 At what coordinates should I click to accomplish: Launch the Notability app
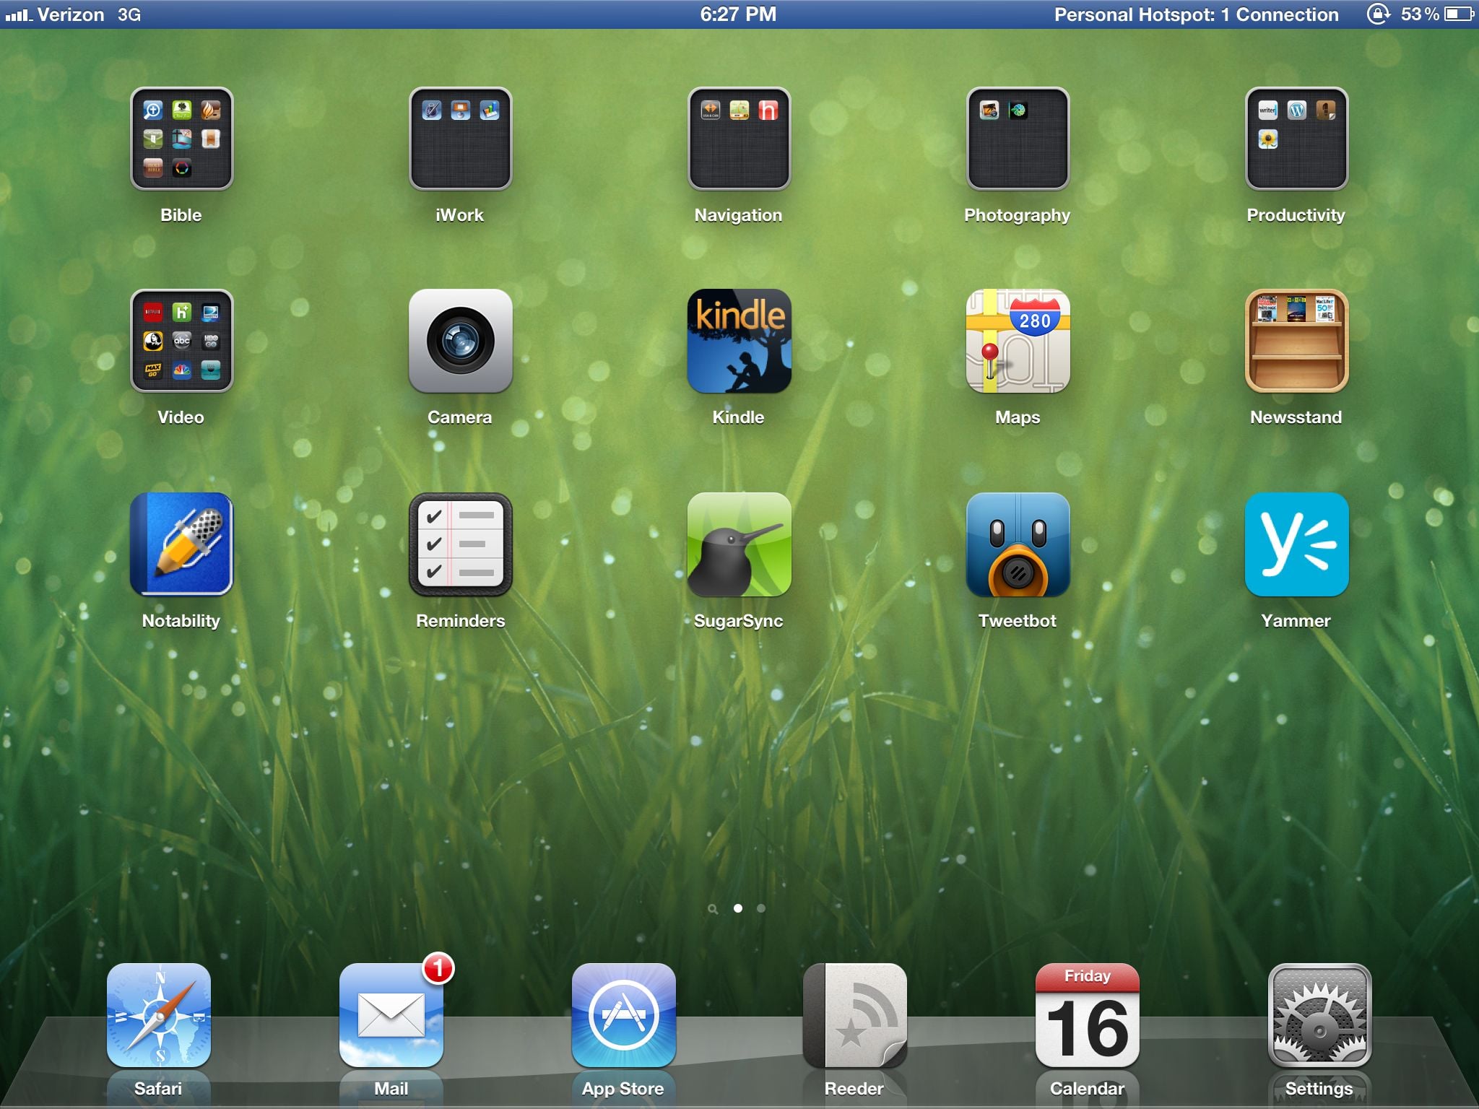coord(181,544)
